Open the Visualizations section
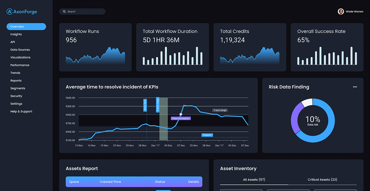Viewport: 370px width, 191px height. [x=20, y=57]
